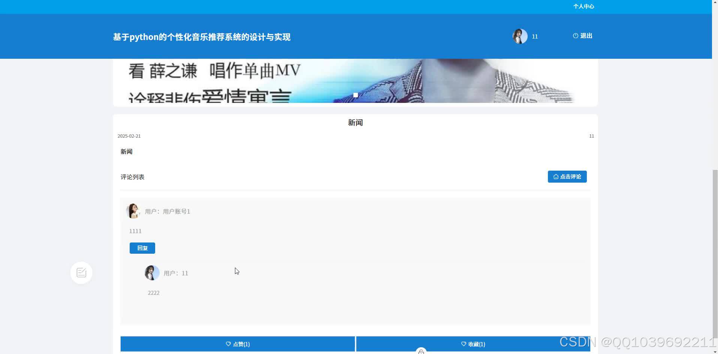
Task: Click the power icon beside 退出
Action: pyautogui.click(x=575, y=36)
